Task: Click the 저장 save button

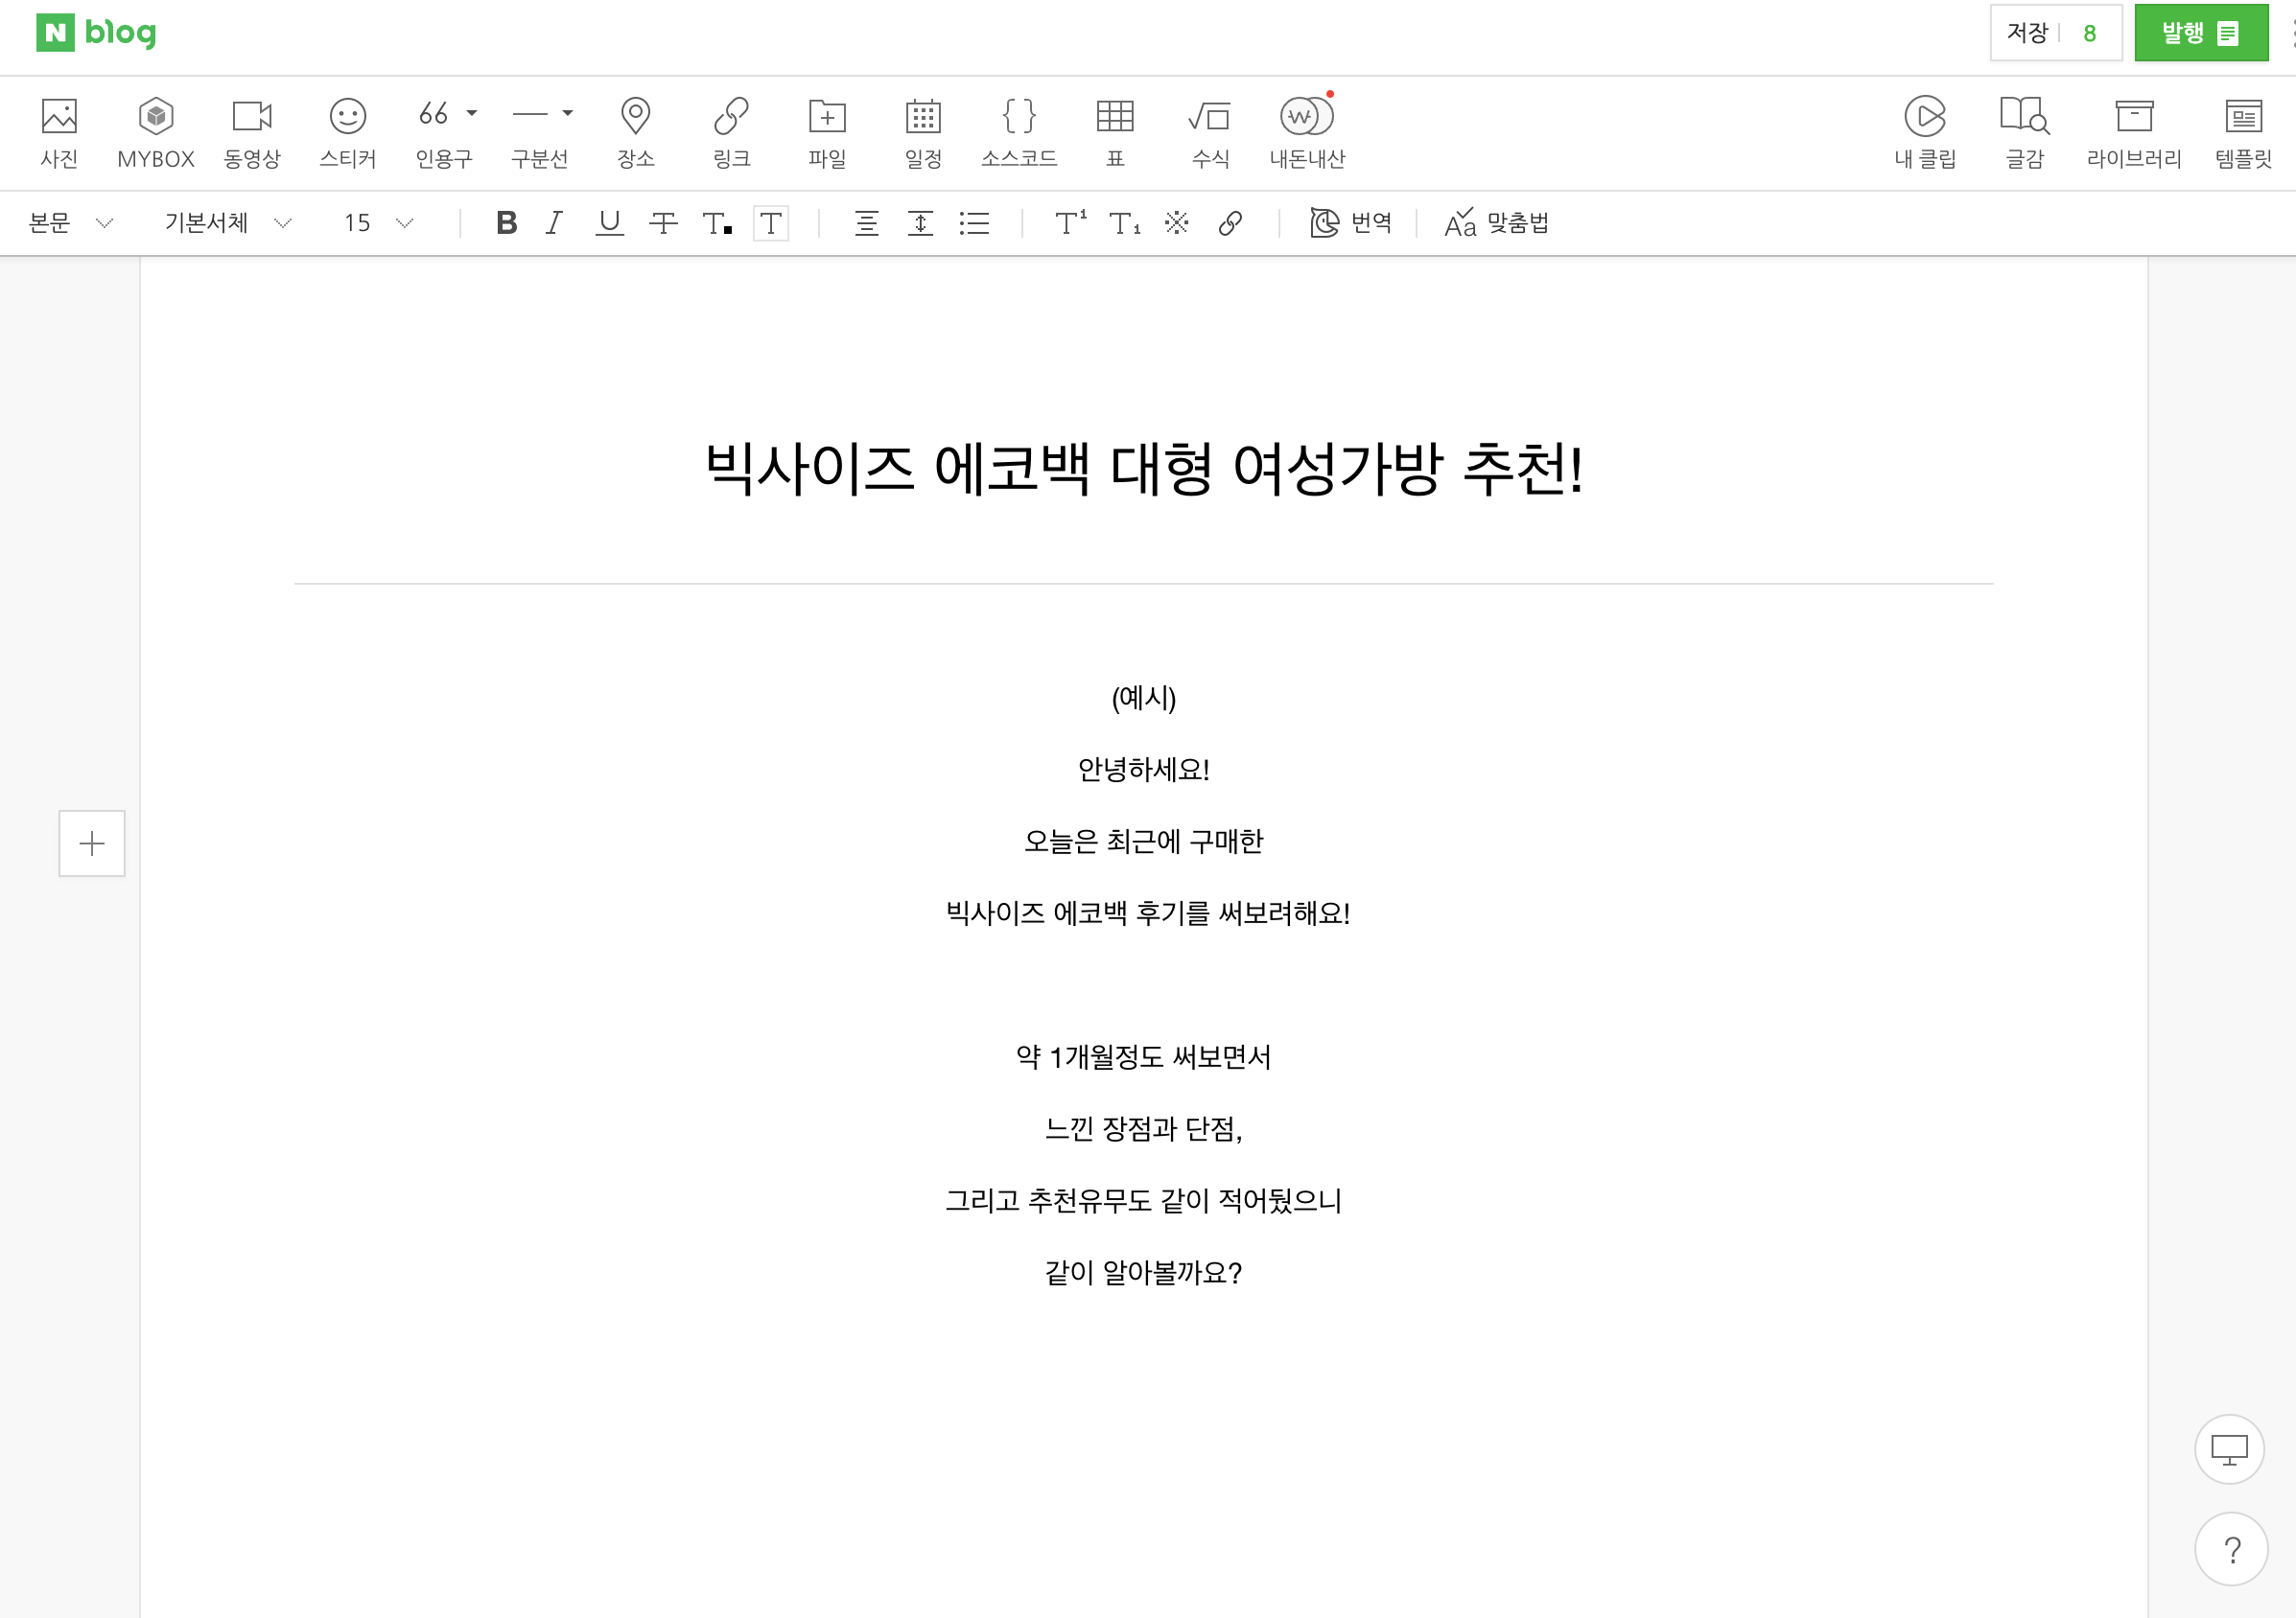Action: coord(2028,33)
